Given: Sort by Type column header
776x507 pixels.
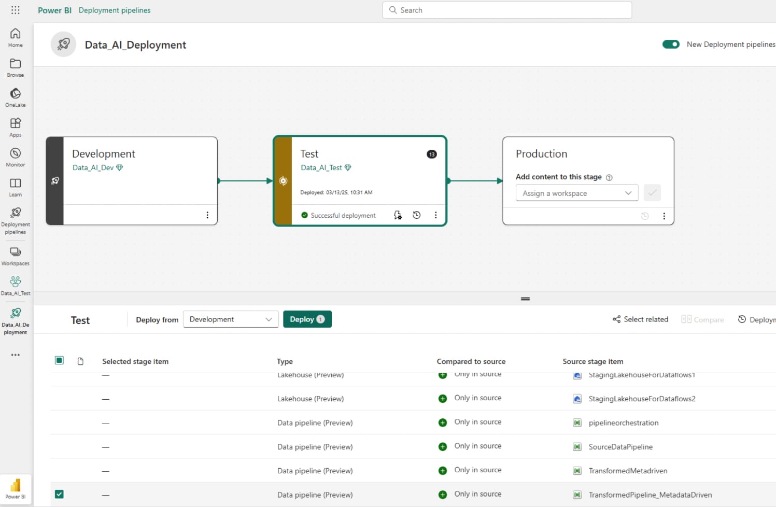Looking at the screenshot, I should tap(285, 361).
